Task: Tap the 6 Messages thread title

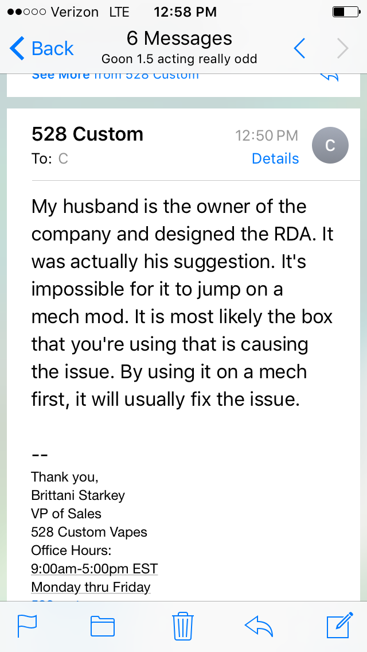Action: click(179, 38)
